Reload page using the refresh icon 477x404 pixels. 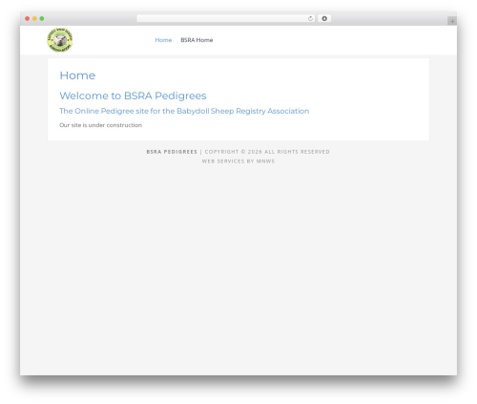pyautogui.click(x=310, y=19)
